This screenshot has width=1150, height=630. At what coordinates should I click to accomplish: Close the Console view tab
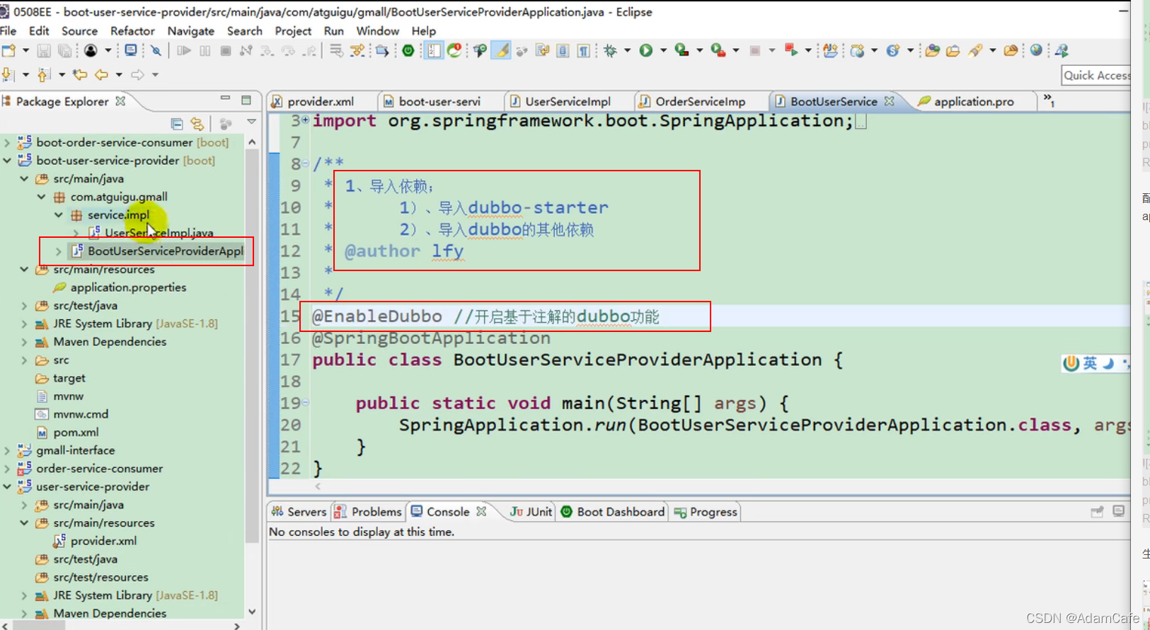tap(481, 511)
